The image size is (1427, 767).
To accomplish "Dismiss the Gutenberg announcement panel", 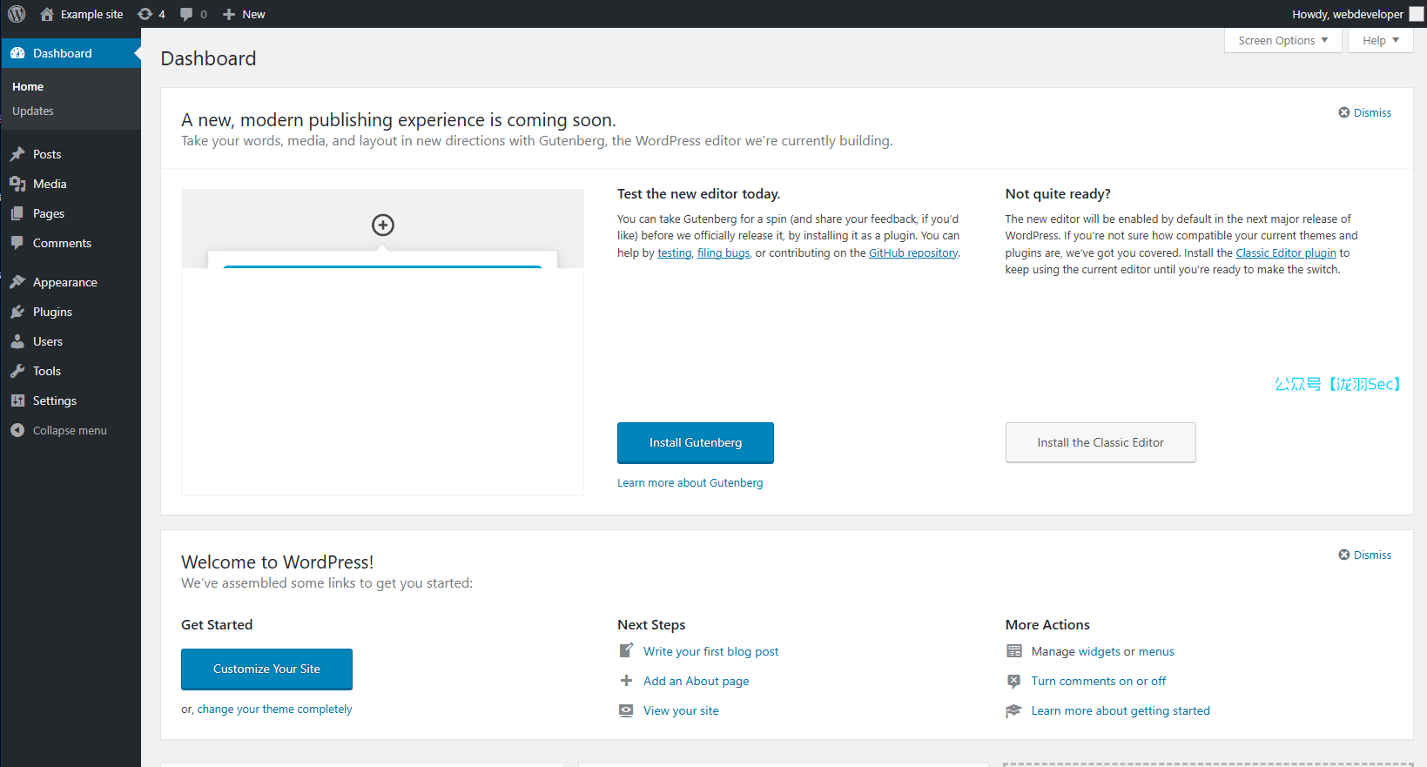I will (1365, 112).
